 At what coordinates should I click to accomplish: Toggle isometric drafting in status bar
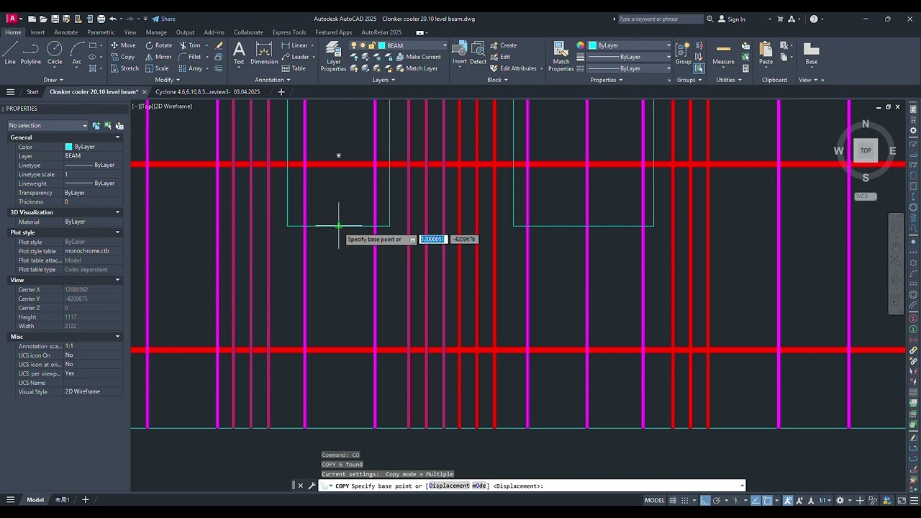737,500
